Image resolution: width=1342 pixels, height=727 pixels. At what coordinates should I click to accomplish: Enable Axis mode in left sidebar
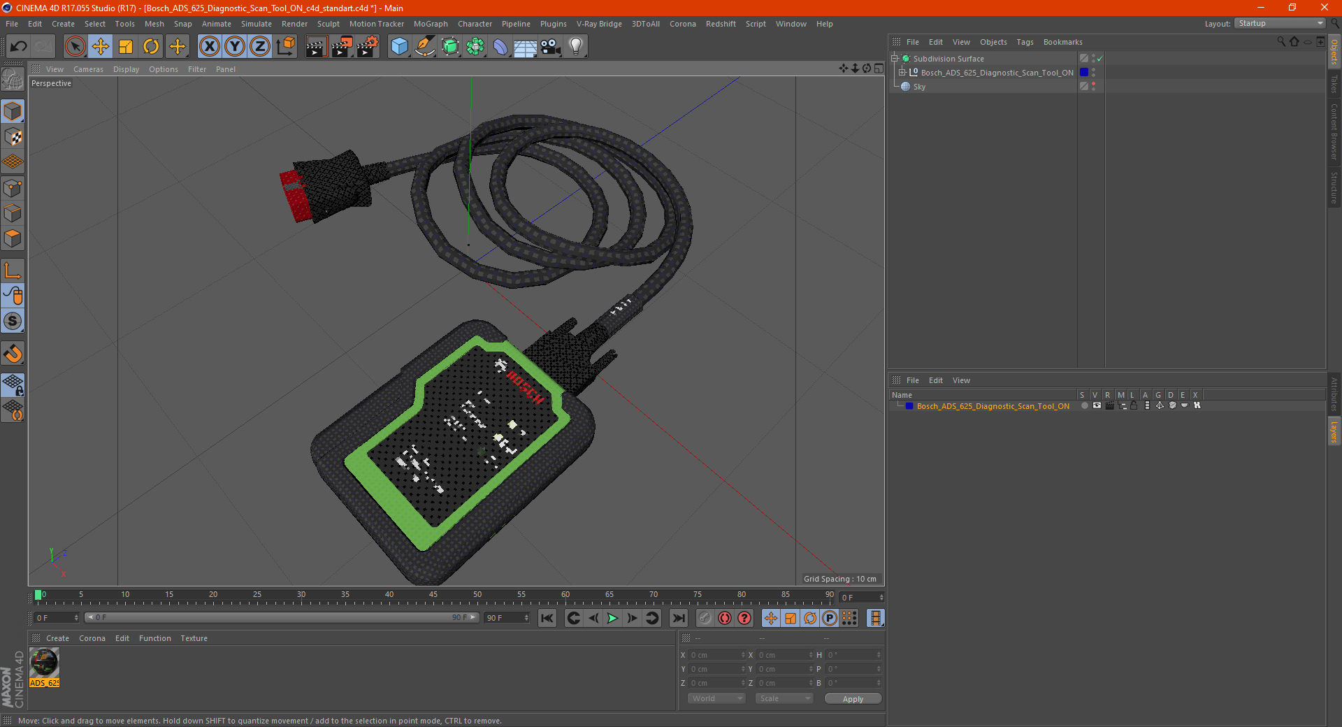pyautogui.click(x=13, y=271)
